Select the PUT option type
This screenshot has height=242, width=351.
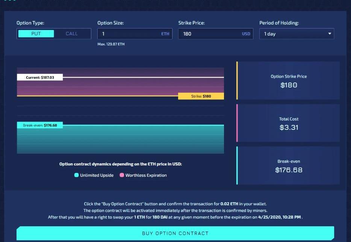36,34
